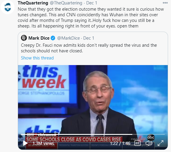
Task: Click the 1.3M views label
Action: click(x=43, y=143)
